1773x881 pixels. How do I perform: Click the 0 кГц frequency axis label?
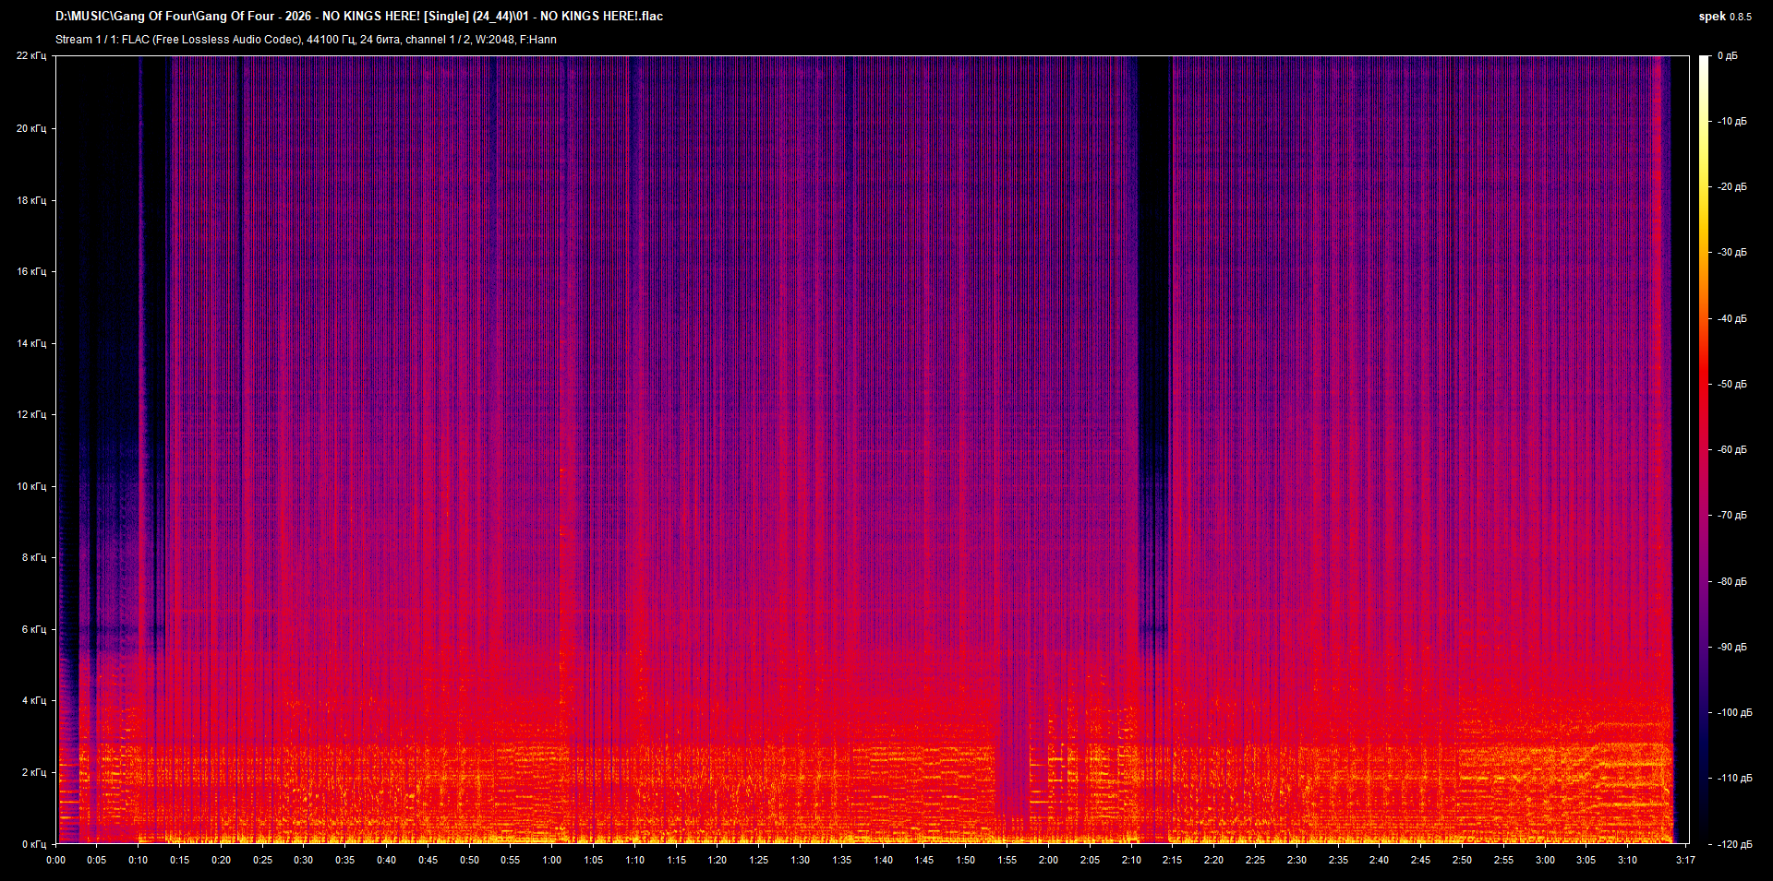(33, 844)
